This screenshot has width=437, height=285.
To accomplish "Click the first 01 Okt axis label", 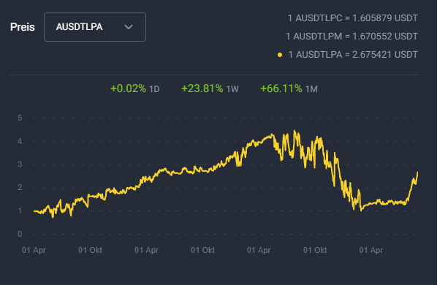I will coord(90,250).
